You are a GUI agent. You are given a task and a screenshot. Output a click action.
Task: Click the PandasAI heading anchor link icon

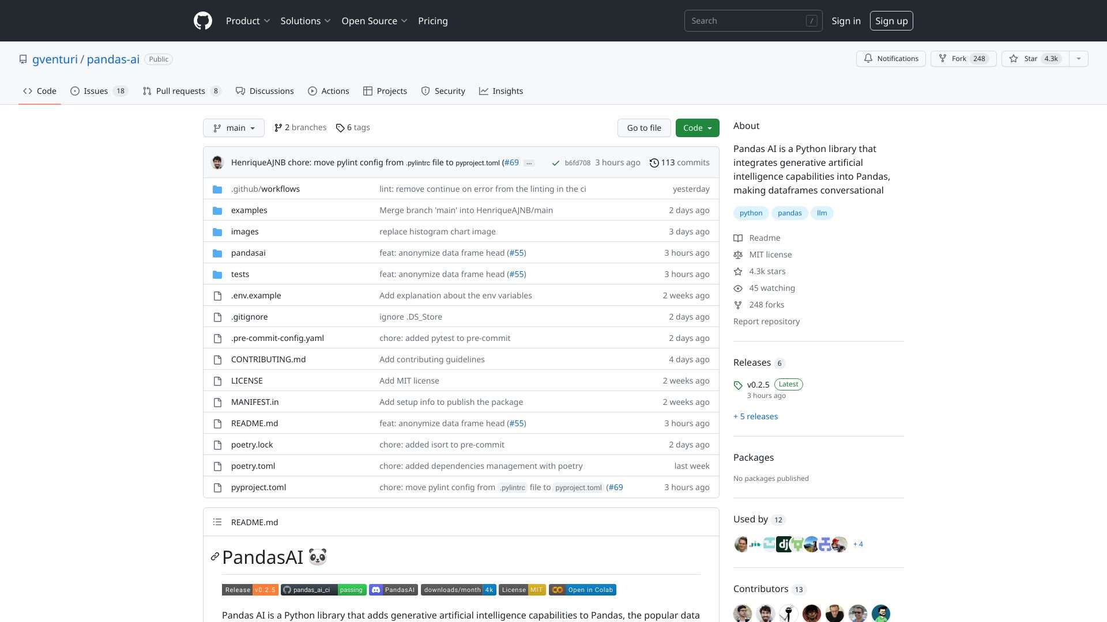[215, 556]
